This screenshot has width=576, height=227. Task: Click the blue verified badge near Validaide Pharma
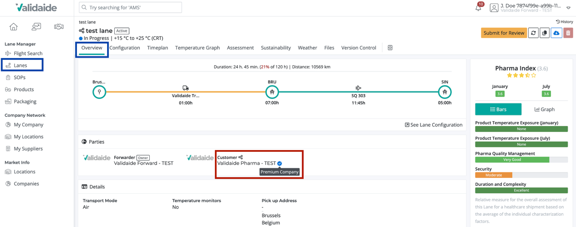280,163
